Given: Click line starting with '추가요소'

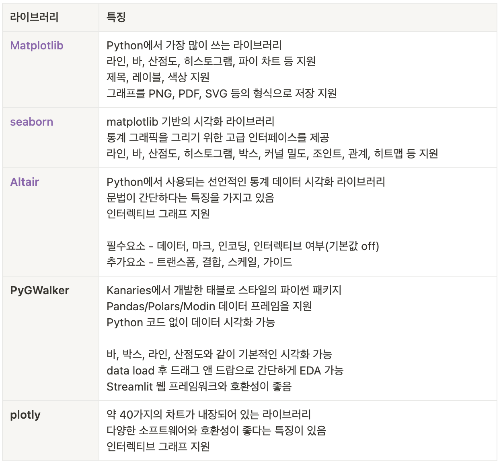Looking at the screenshot, I should point(199,262).
